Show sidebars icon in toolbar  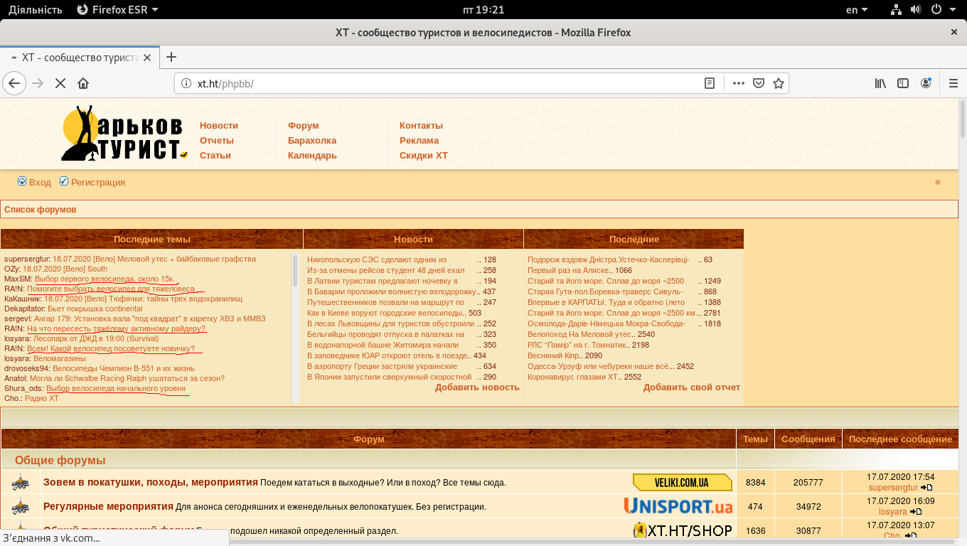tap(903, 83)
